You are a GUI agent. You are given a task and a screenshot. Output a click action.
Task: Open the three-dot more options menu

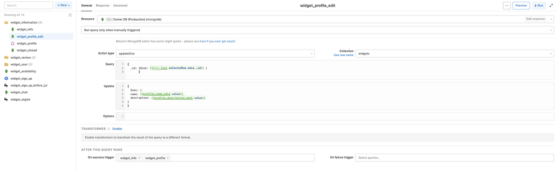click(507, 5)
